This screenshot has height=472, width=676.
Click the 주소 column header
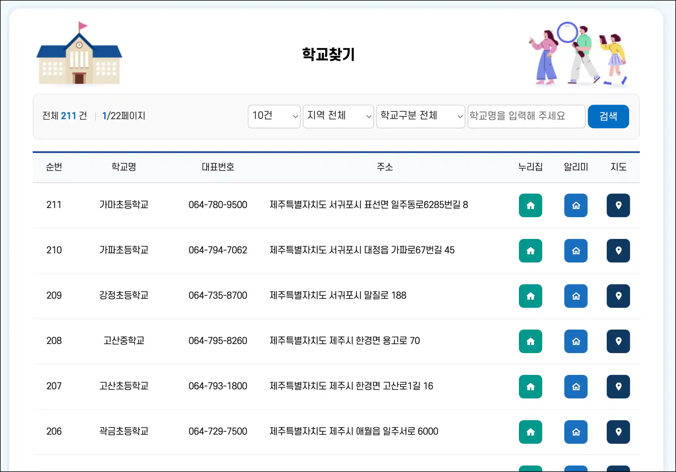385,167
